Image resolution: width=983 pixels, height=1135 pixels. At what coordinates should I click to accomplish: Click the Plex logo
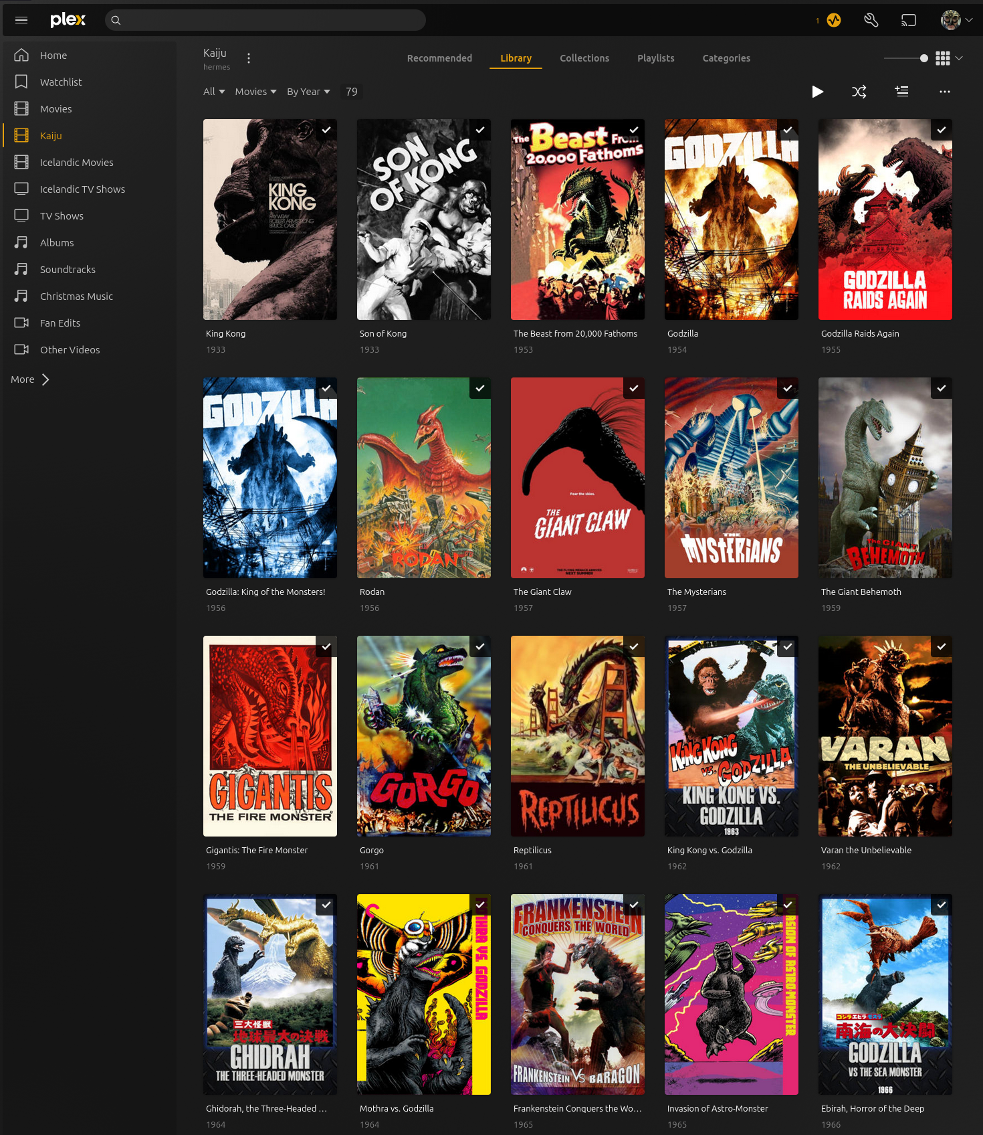[68, 19]
